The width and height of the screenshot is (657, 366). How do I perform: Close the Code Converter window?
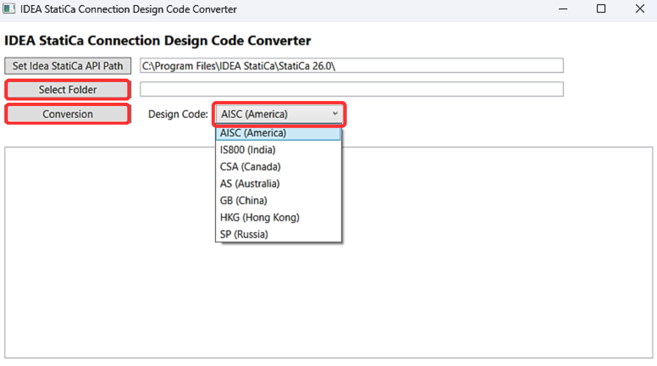click(x=640, y=9)
